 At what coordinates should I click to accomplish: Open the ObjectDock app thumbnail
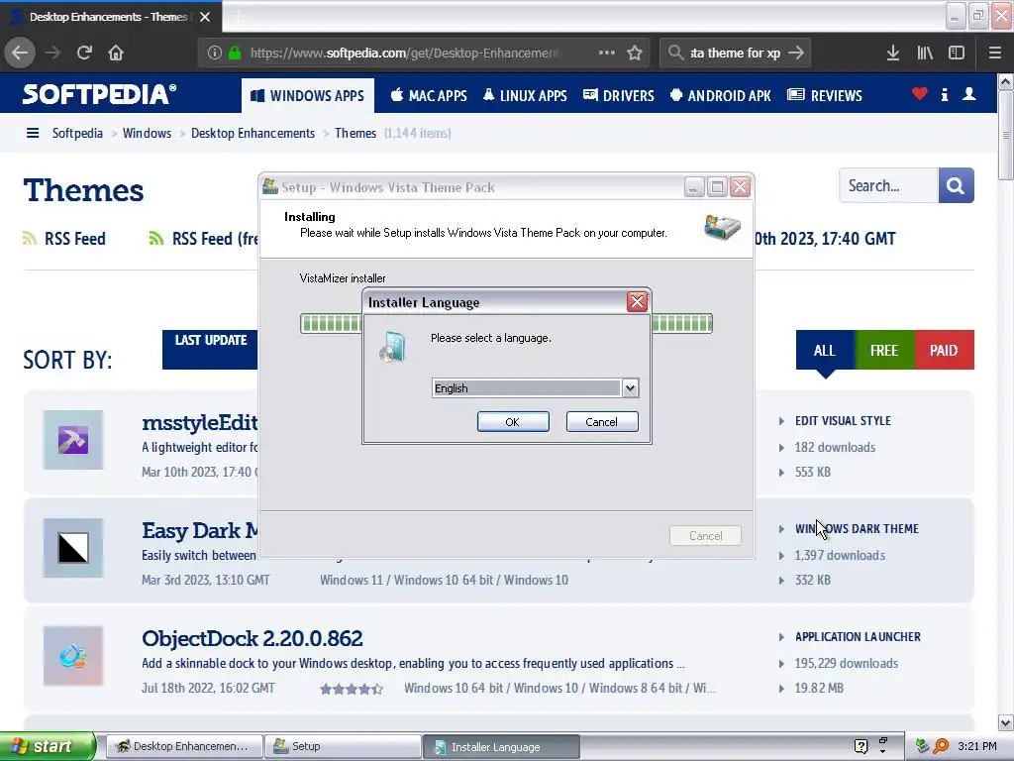tap(73, 656)
